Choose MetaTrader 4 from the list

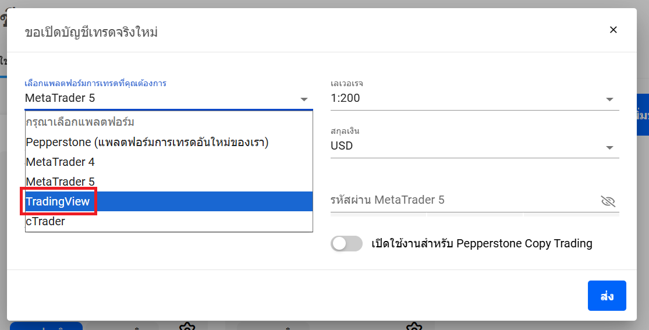[x=61, y=162]
